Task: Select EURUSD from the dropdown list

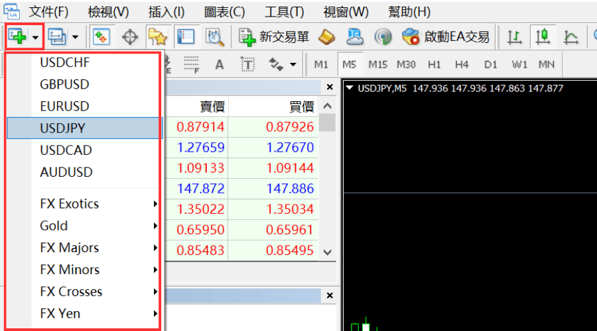Action: [x=83, y=107]
